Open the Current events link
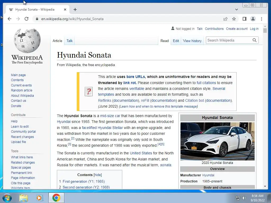The width and height of the screenshot is (271, 203). click(x=21, y=85)
